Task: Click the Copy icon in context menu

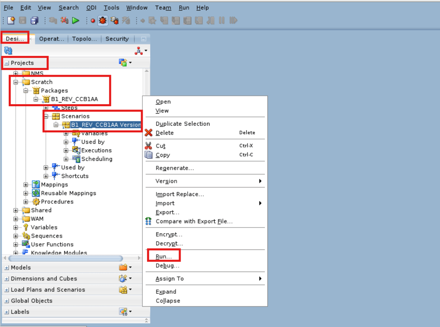Action: [149, 155]
